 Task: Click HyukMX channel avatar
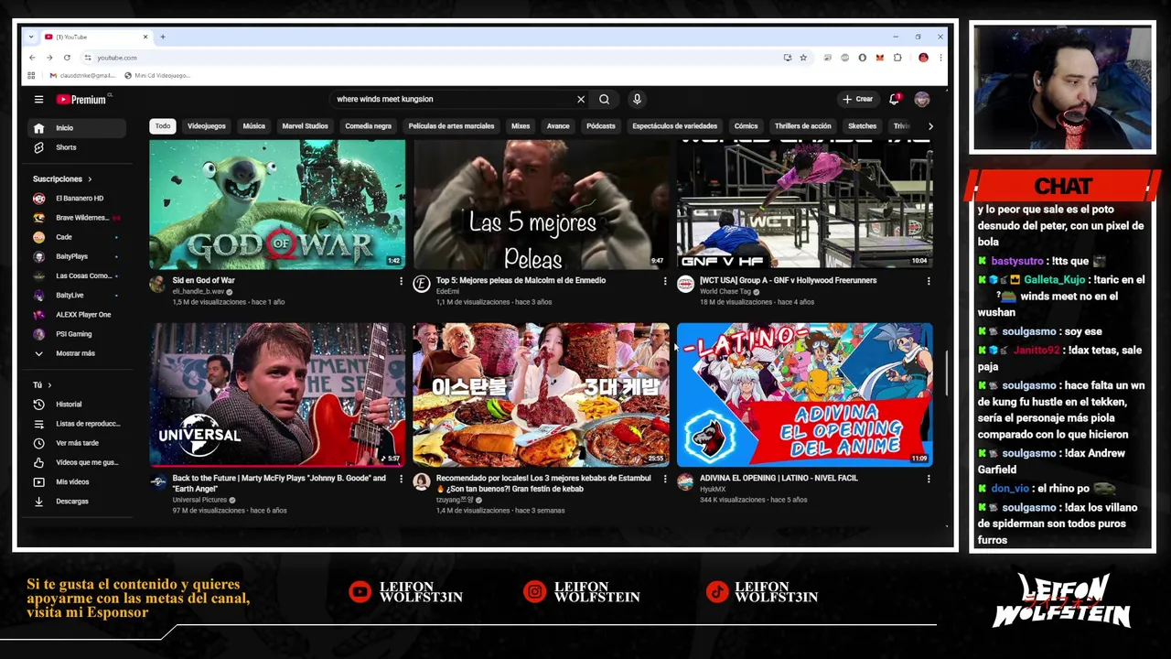(x=685, y=482)
